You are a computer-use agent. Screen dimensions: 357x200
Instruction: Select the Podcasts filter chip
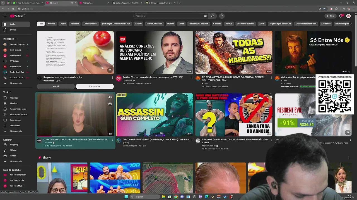[x=75, y=24]
